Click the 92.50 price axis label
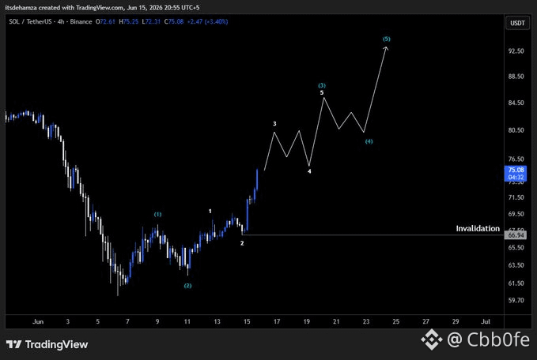 [x=516, y=51]
